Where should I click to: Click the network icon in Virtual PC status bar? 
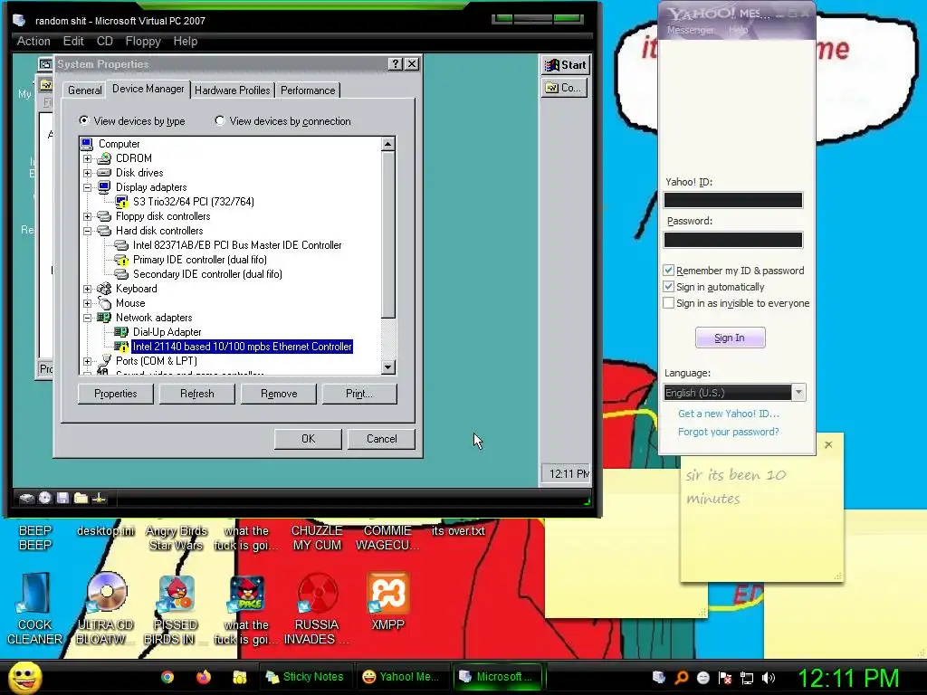(100, 499)
